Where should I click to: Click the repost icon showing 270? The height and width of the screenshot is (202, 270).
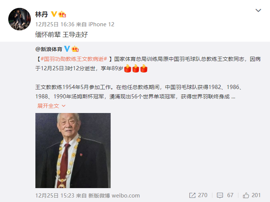pos(192,195)
